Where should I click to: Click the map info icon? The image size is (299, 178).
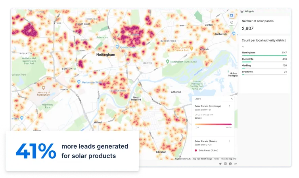(232, 23)
